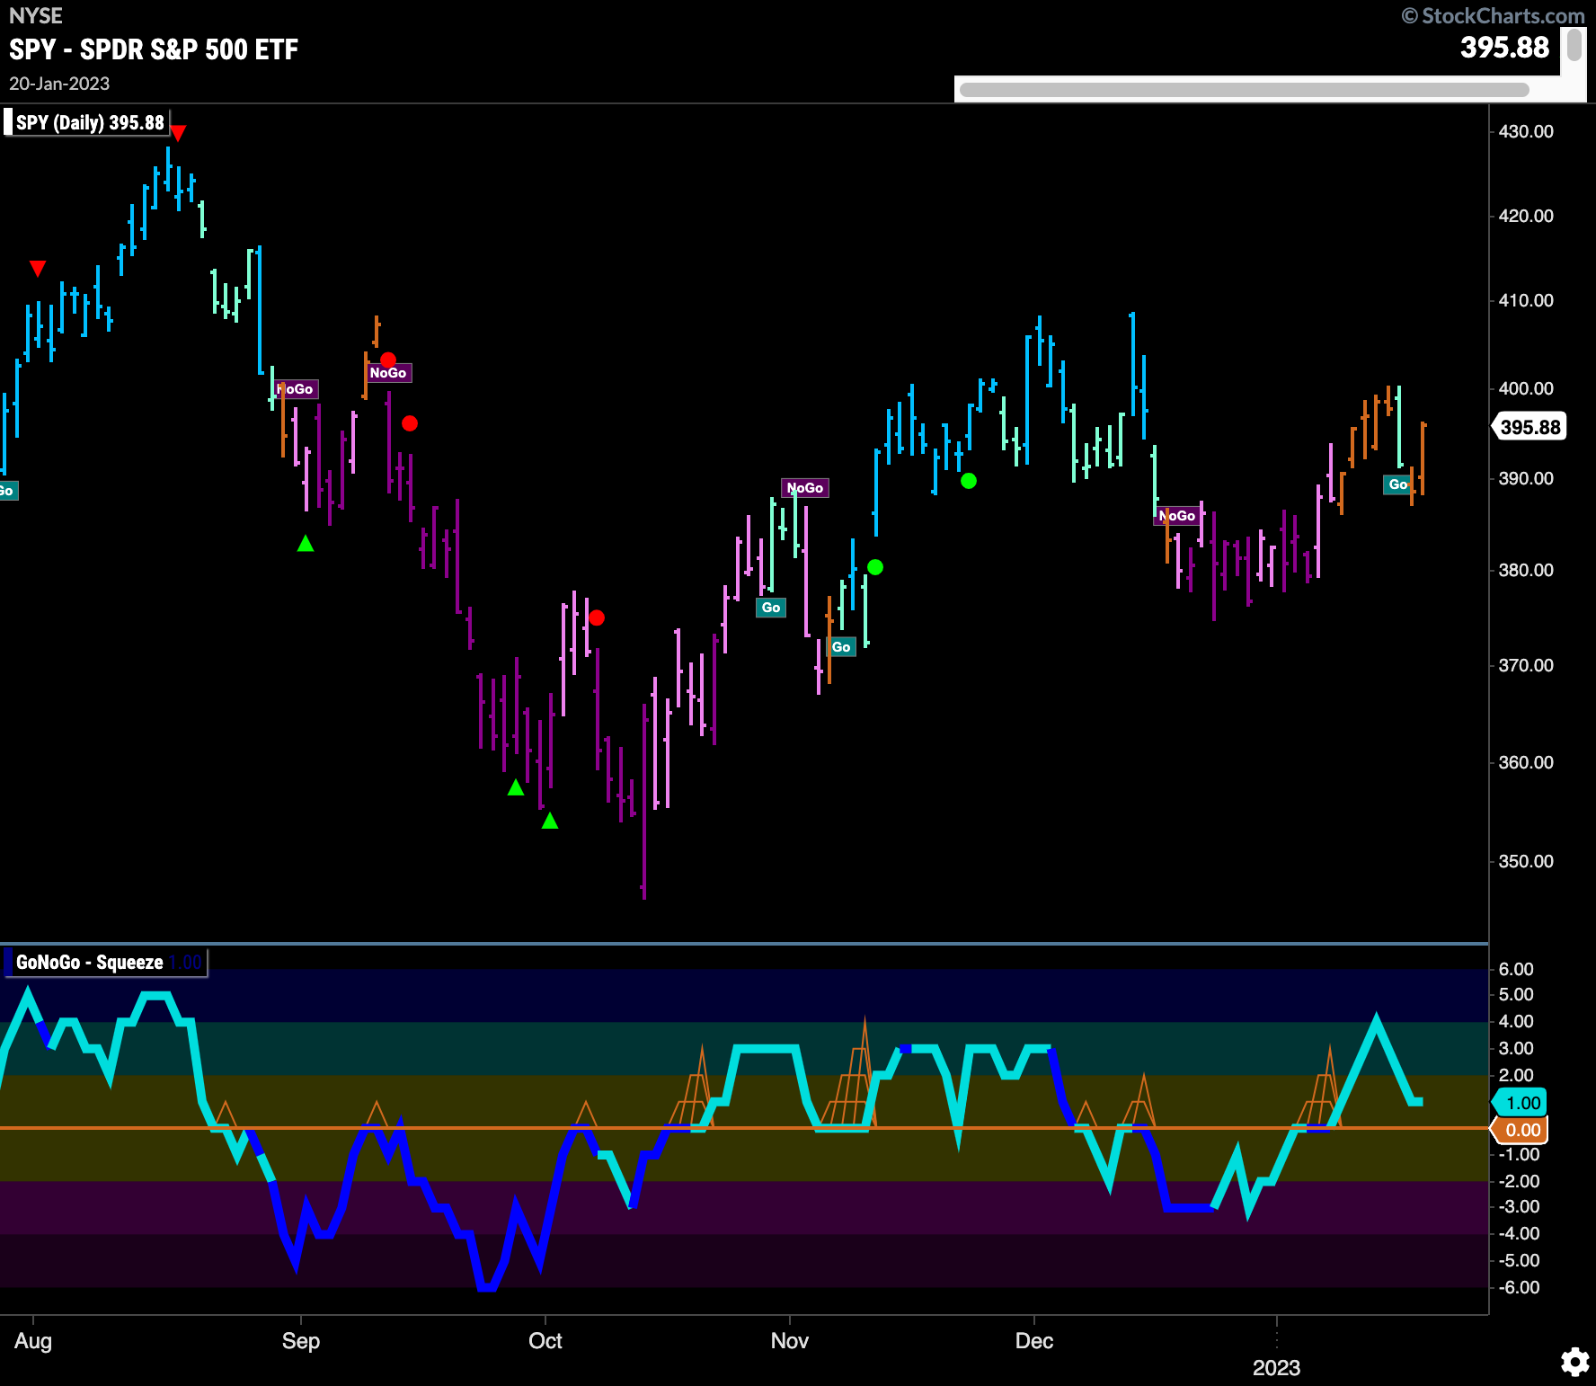The height and width of the screenshot is (1386, 1596).
Task: Click the orange 0.00 zero-line tag
Action: [x=1521, y=1130]
